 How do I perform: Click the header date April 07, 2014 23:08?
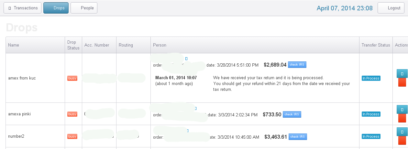[345, 8]
